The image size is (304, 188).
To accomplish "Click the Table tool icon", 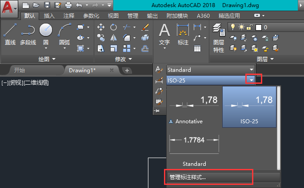I will (197, 48).
